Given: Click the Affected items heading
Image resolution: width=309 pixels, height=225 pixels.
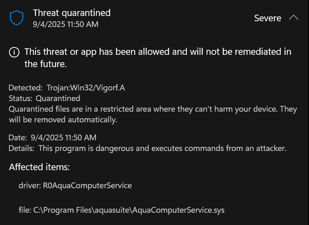Looking at the screenshot, I should (x=39, y=167).
